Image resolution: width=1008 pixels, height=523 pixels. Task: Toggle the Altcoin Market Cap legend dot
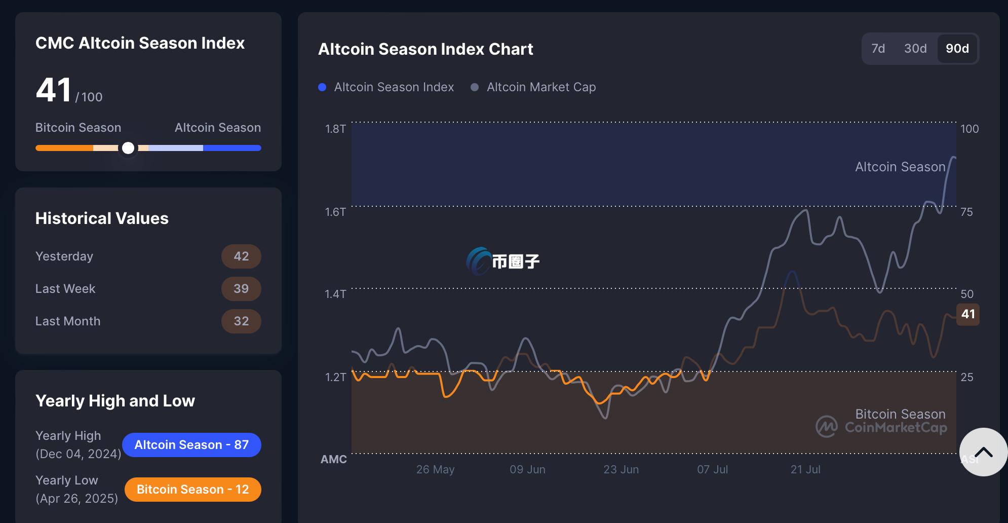(475, 87)
